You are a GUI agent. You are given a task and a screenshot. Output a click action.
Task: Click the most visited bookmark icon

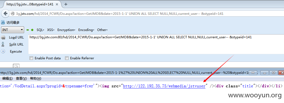point(3,22)
